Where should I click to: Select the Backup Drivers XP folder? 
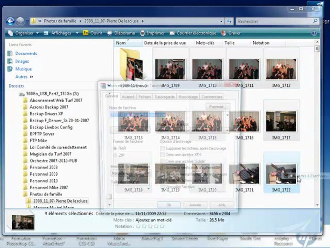coord(46,114)
